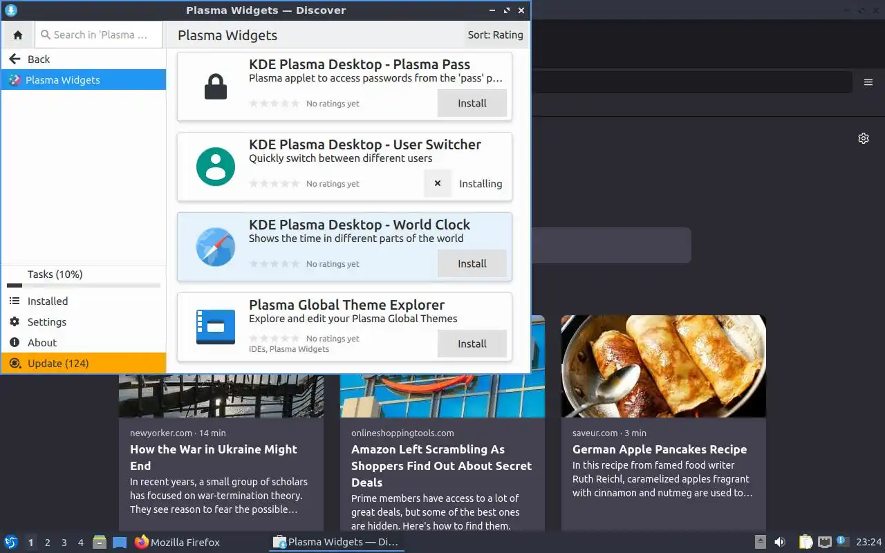885x553 pixels.
Task: Select Plasma Widgets category in sidebar
Action: coord(84,80)
